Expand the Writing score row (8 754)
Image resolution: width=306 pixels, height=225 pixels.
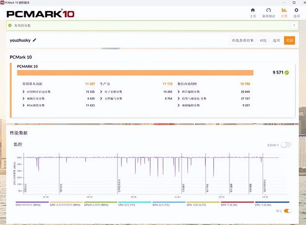(101, 98)
